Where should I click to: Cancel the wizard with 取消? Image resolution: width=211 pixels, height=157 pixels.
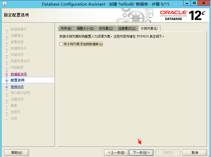(x=195, y=152)
